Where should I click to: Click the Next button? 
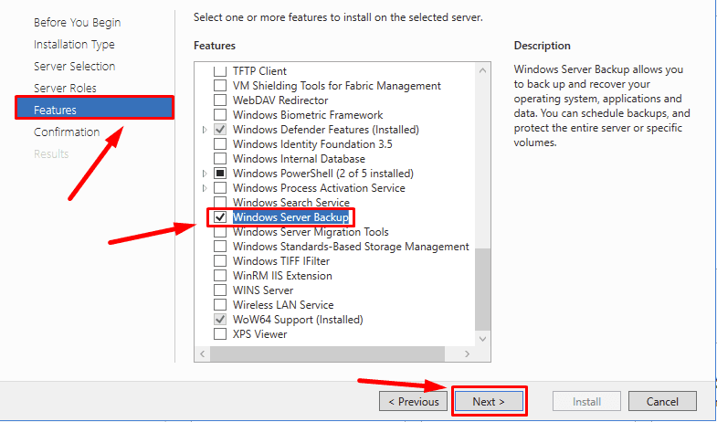point(489,401)
